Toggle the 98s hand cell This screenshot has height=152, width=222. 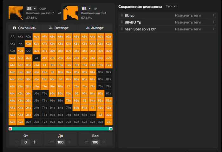[61, 72]
